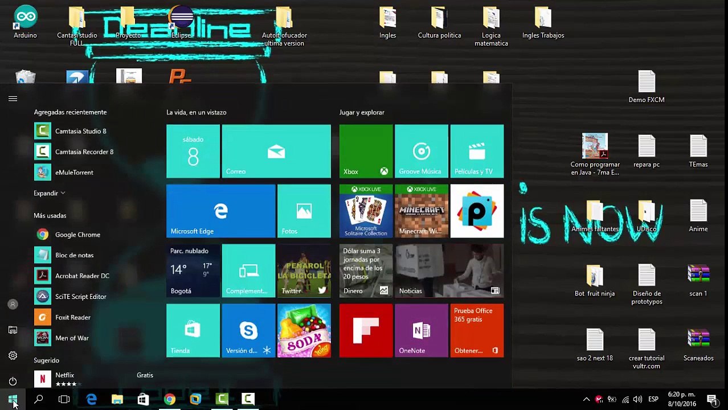
Task: Expand the recently added apps list
Action: [x=50, y=193]
